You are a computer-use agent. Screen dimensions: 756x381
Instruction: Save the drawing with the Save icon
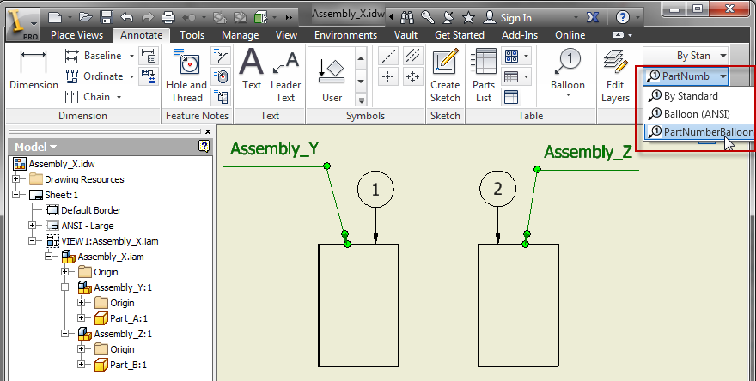(x=106, y=18)
